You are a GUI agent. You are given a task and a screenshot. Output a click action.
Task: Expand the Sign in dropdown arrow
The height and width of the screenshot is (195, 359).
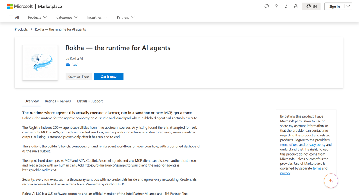[348, 7]
